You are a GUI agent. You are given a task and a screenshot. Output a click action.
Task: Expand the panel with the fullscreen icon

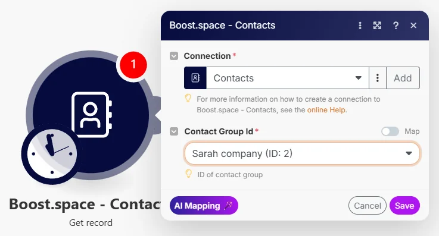377,26
